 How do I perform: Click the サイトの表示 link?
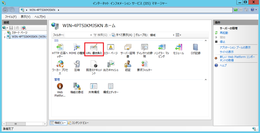(x=227, y=52)
